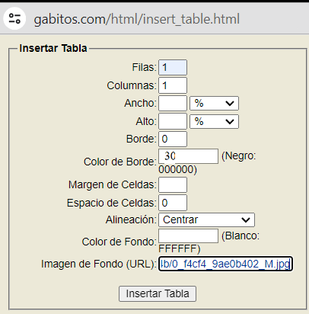Hit the Alineación dropdown chevron arrow
The image size is (309, 314).
[x=246, y=220]
